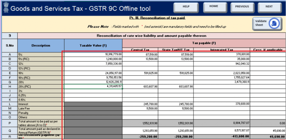Click the PREVIOUS button
This screenshot has height=140, width=286.
coord(242,8)
